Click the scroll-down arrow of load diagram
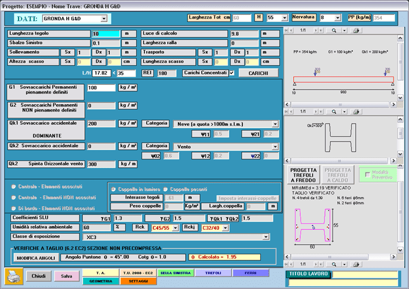This screenshot has width=409, height=289. click(401, 98)
